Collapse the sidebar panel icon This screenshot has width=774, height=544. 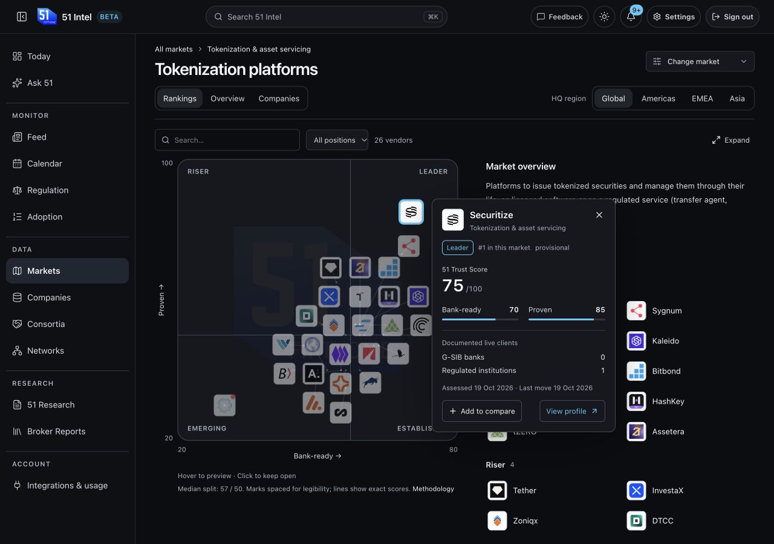22,17
